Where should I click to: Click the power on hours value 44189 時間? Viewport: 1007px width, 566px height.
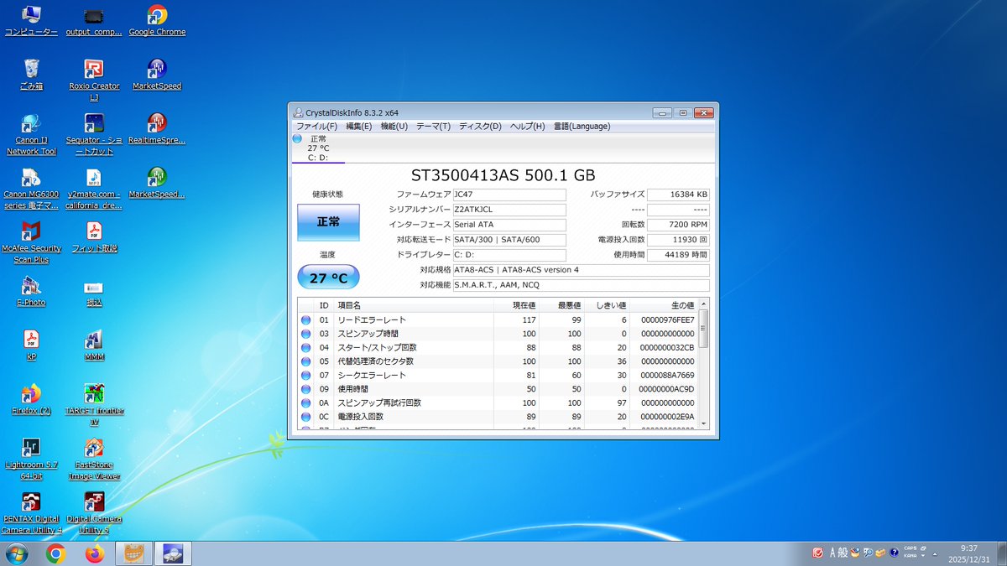point(678,255)
